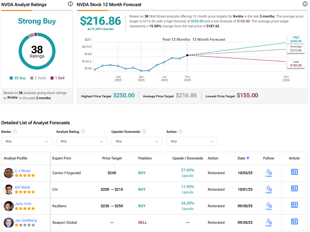The width and height of the screenshot is (310, 232).
Task: Click the teal Buy legend swatch
Action: [11, 78]
